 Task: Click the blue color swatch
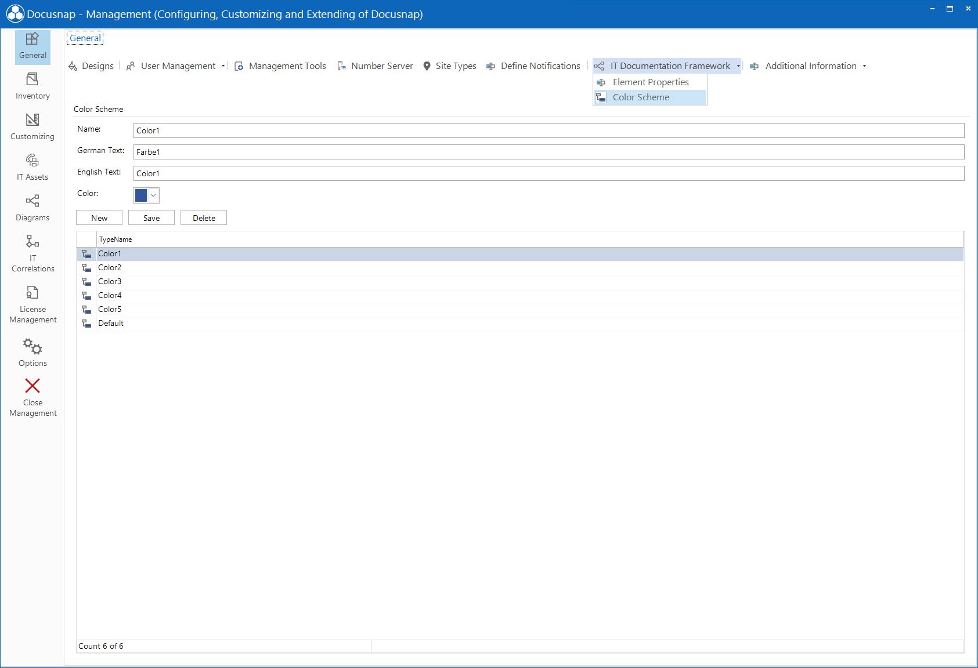tap(141, 195)
